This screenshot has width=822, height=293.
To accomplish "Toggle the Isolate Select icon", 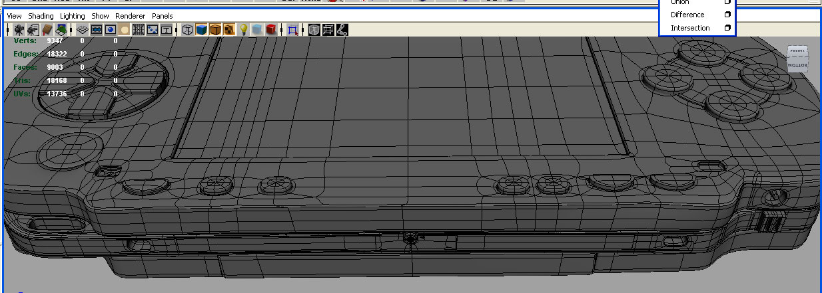I will [x=292, y=30].
